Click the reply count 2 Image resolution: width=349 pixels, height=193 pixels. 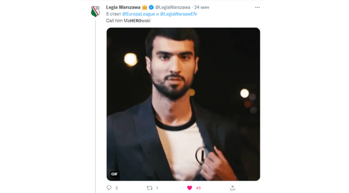click(117, 188)
